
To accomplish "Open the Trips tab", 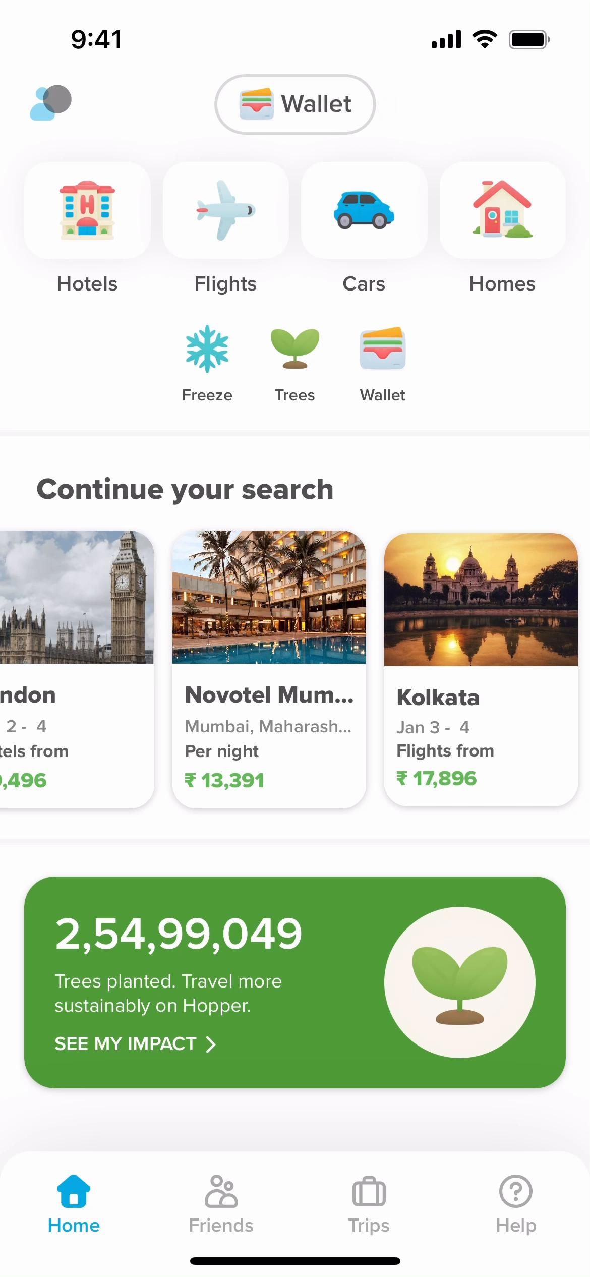I will pyautogui.click(x=369, y=1204).
